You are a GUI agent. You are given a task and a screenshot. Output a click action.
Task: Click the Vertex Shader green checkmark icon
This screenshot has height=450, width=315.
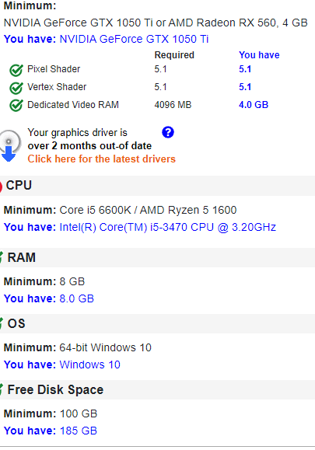[x=16, y=88]
